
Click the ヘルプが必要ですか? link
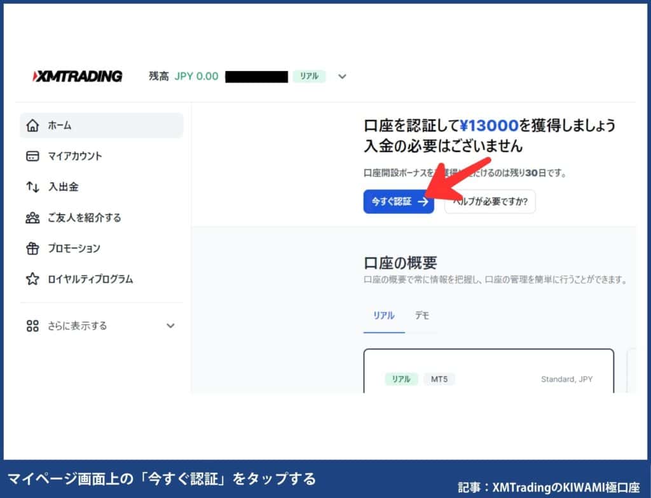[x=490, y=201]
